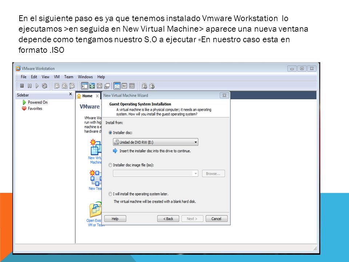Click the window resize grip corner
349x262 pixels.
pos(315,249)
